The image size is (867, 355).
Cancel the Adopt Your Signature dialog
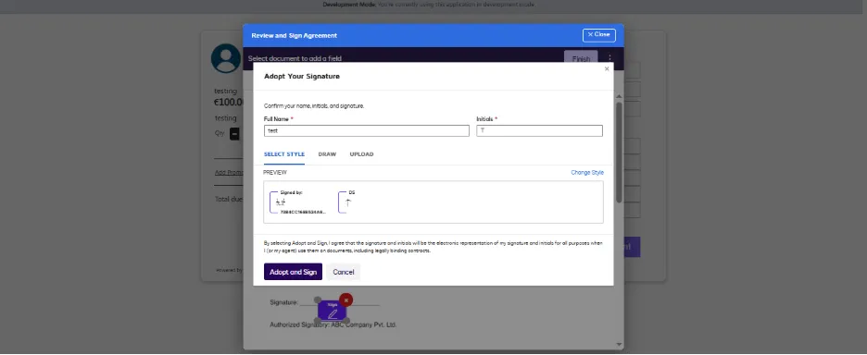[344, 272]
